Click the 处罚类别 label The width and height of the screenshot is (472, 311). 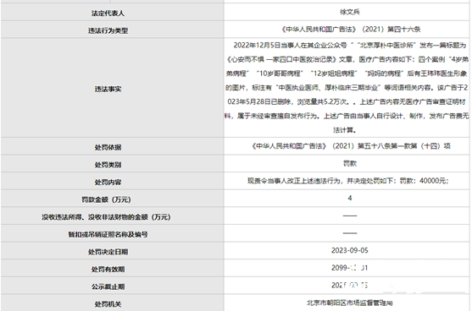pyautogui.click(x=108, y=165)
